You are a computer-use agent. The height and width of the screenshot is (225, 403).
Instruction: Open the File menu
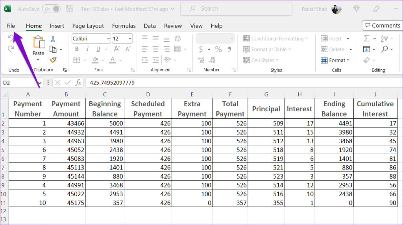click(x=11, y=26)
